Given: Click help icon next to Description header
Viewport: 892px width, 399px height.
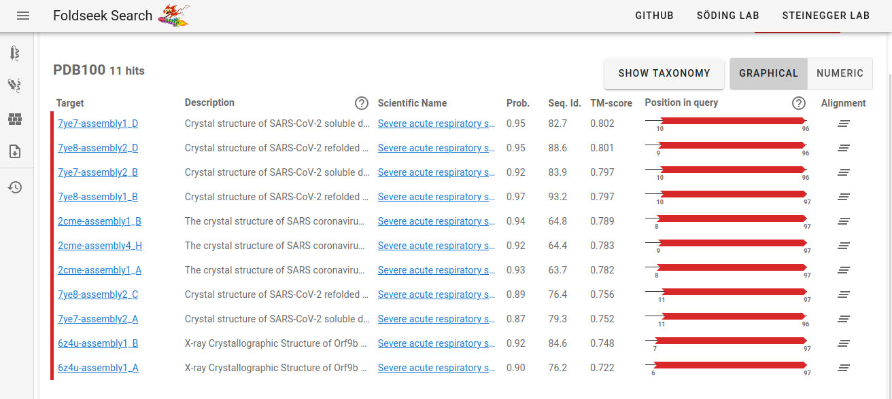Looking at the screenshot, I should (362, 103).
